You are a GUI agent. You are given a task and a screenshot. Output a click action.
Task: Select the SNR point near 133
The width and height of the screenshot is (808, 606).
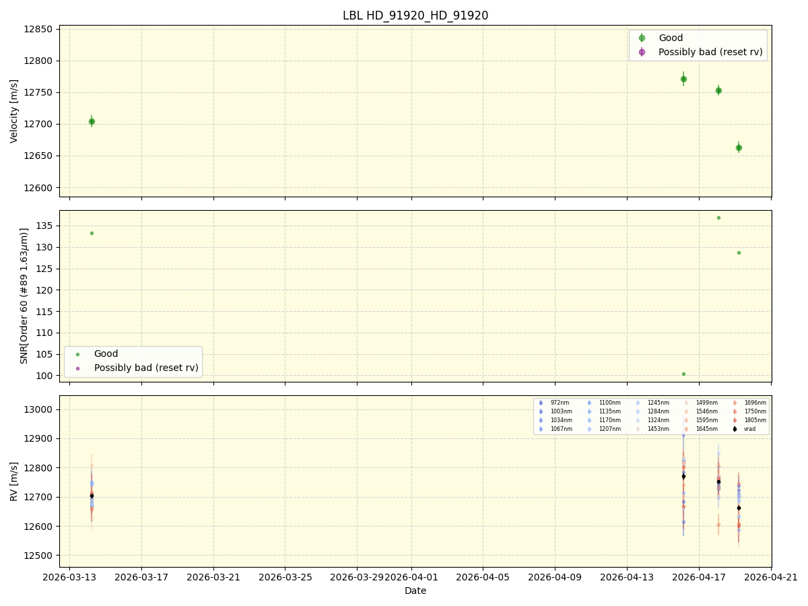coord(92,233)
